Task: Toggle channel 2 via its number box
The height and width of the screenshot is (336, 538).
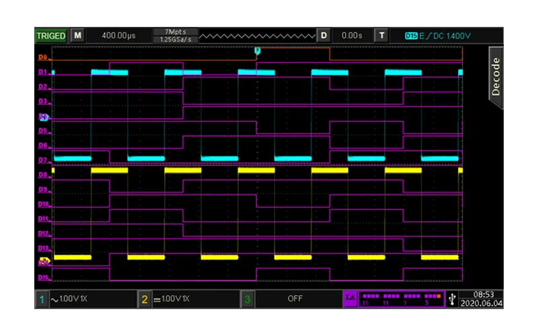Action: click(145, 298)
